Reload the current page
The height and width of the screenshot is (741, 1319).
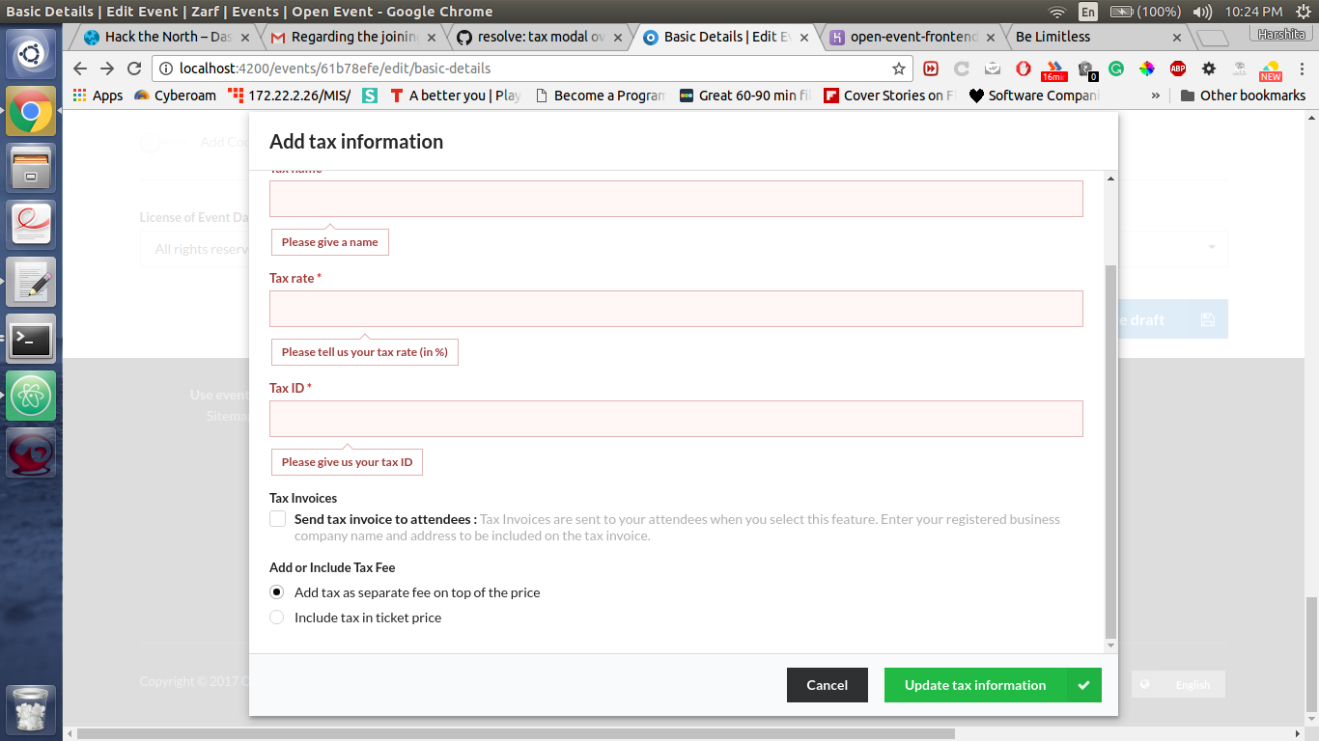point(134,69)
